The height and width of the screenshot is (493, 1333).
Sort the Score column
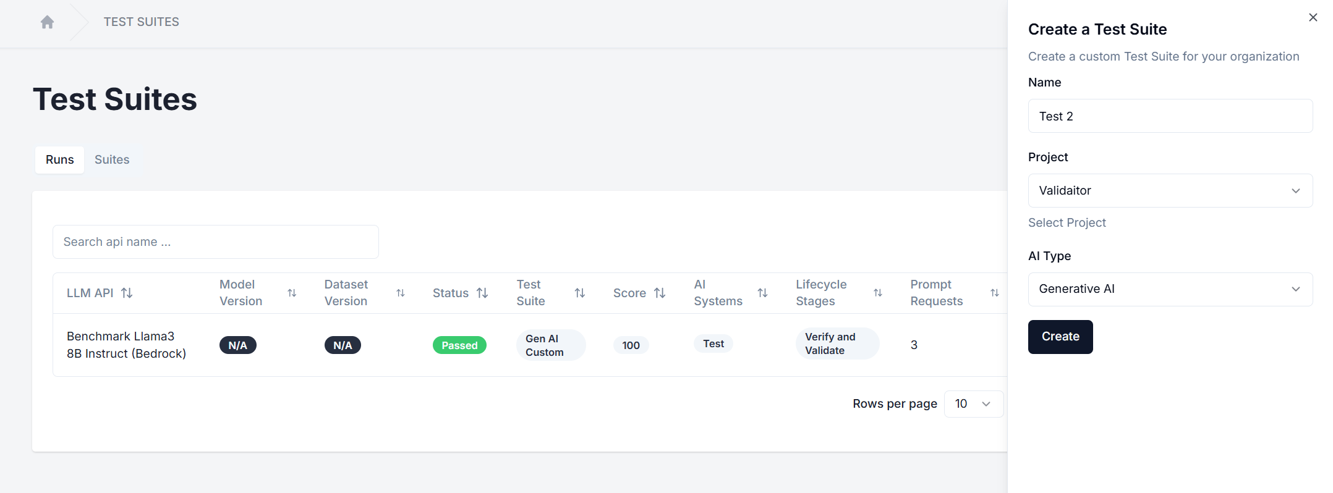point(659,293)
